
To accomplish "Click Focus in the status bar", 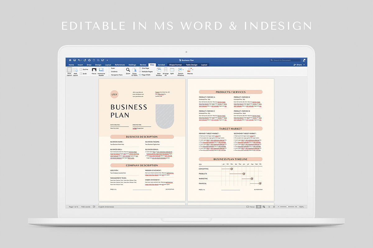I will [250, 207].
